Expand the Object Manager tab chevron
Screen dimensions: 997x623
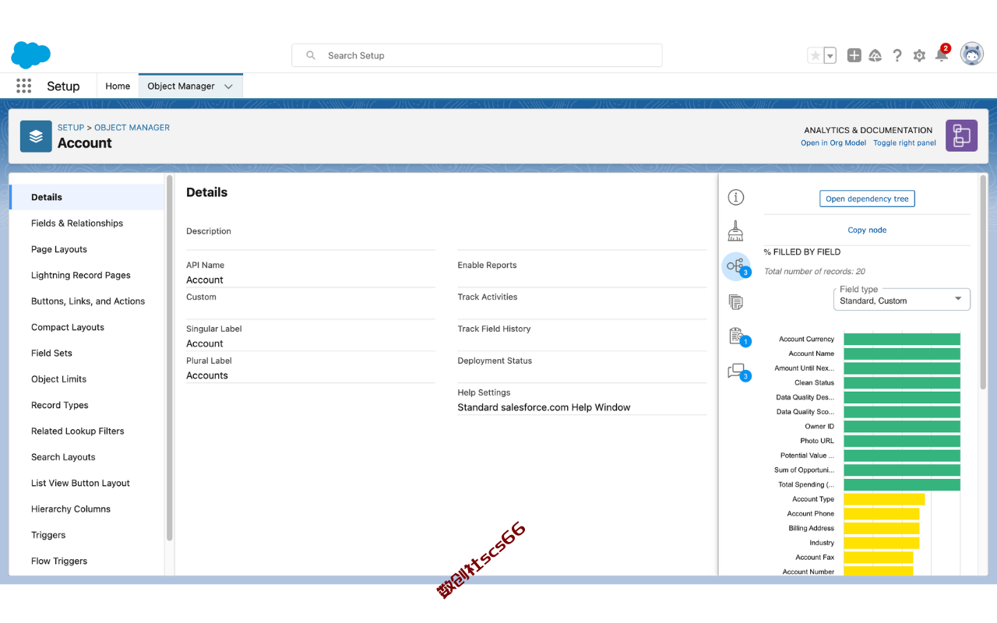point(228,86)
